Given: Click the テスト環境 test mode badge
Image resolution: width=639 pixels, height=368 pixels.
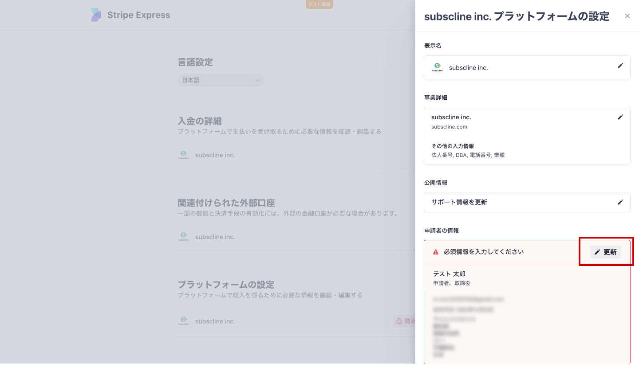Looking at the screenshot, I should click(x=319, y=4).
